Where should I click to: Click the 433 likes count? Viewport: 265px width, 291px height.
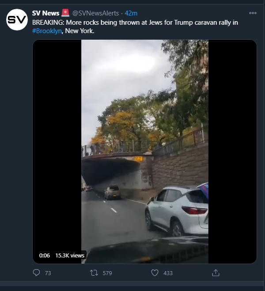[x=168, y=273]
